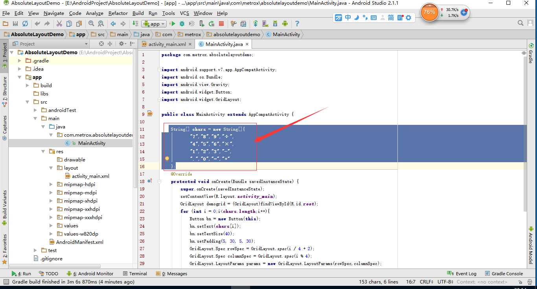The image size is (537, 289).
Task: Click Sync Project with Gradle Files icon
Action: (x=256, y=24)
